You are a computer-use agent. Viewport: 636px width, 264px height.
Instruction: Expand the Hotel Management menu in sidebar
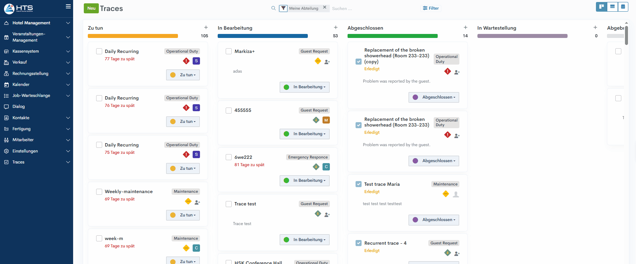(x=36, y=23)
